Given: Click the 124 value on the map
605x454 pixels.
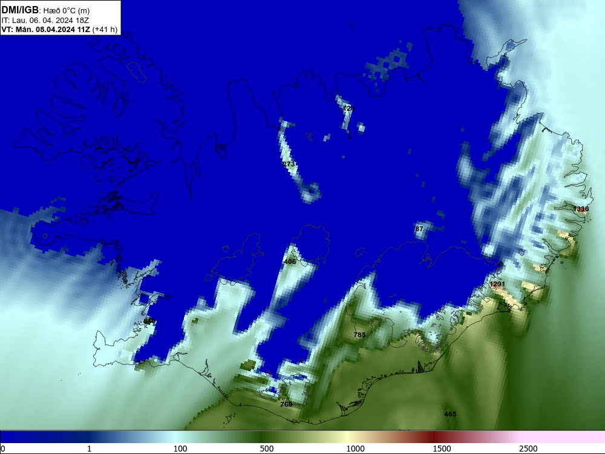Looking at the screenshot, I should 348,108.
